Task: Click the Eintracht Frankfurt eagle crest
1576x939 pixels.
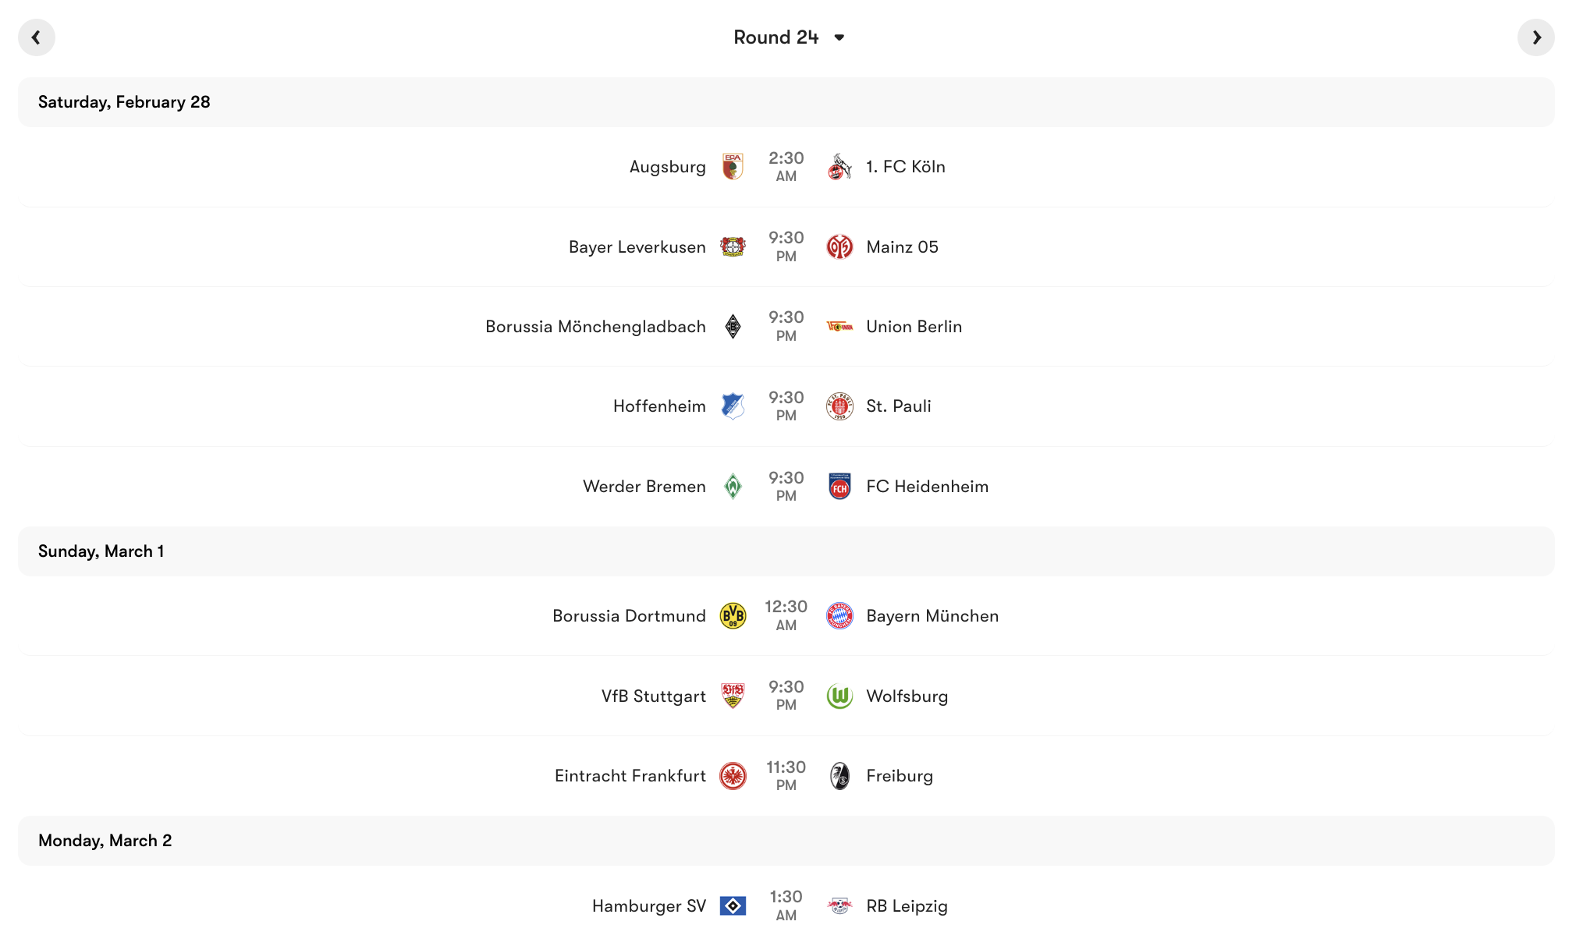Action: click(734, 775)
